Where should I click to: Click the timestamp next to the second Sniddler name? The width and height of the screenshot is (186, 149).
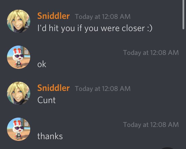coord(103,89)
